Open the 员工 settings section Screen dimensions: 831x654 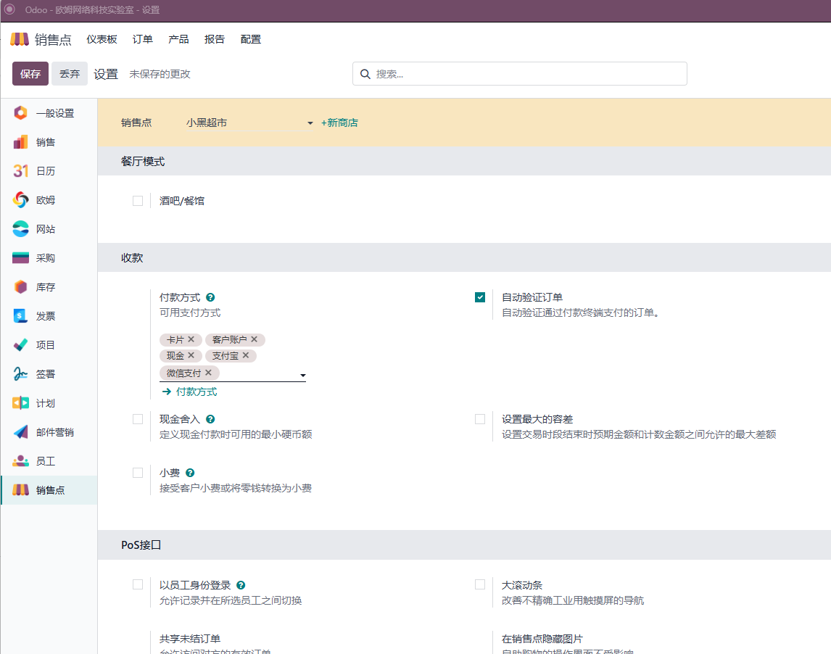coord(49,461)
